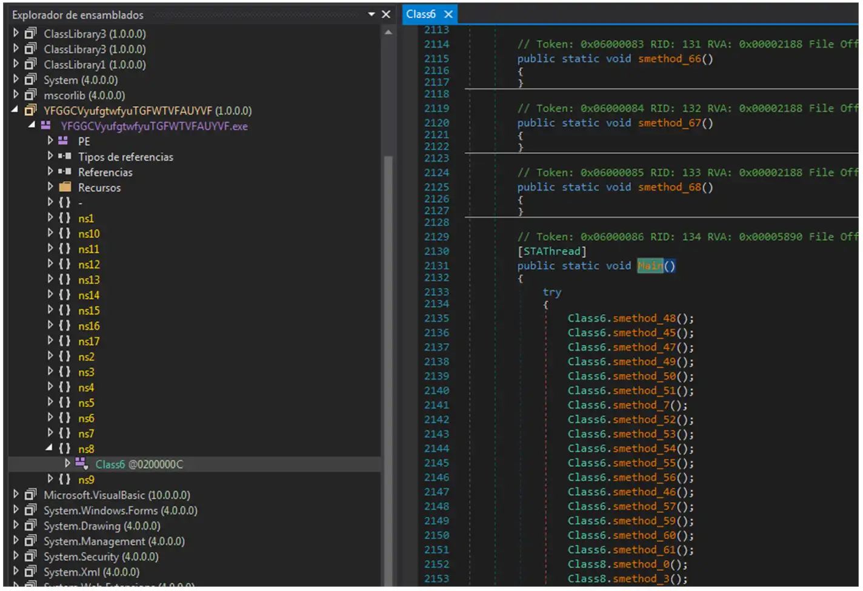Expand the ns9 namespace
This screenshot has width=863, height=591.
(50, 479)
